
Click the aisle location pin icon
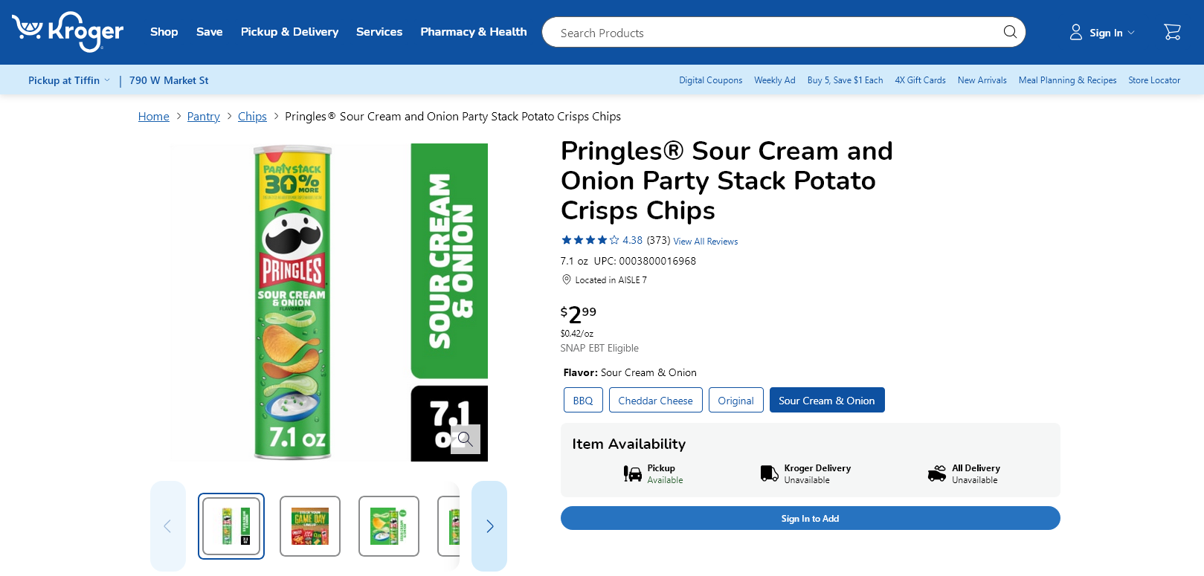(x=566, y=280)
